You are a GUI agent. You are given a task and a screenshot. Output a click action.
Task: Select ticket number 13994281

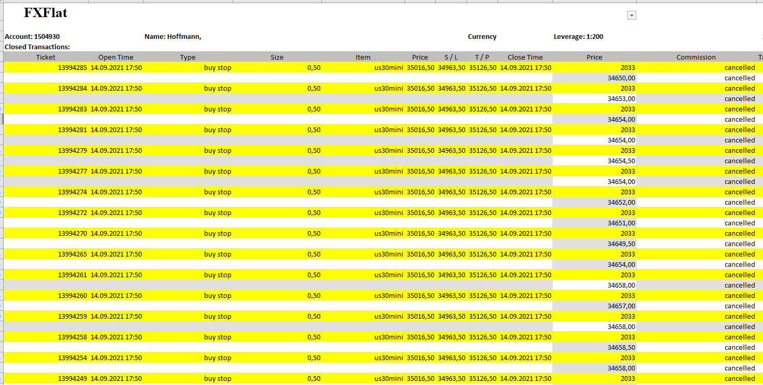coord(72,130)
